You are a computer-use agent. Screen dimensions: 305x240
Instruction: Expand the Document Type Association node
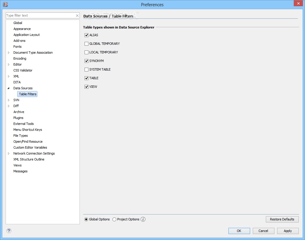(x=9, y=53)
